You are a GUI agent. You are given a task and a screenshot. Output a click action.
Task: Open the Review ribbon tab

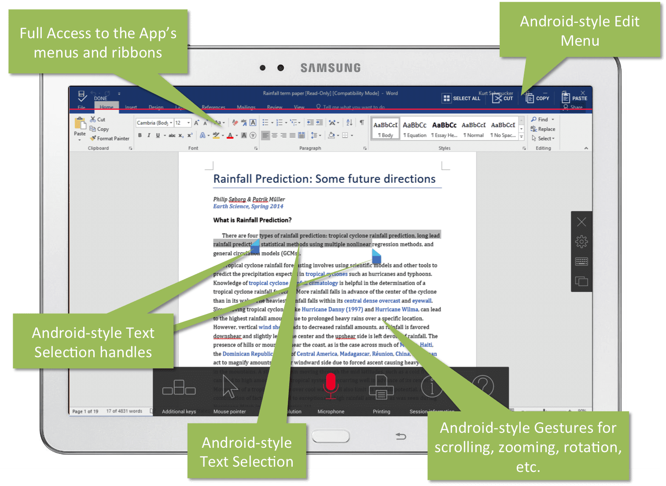tap(275, 107)
